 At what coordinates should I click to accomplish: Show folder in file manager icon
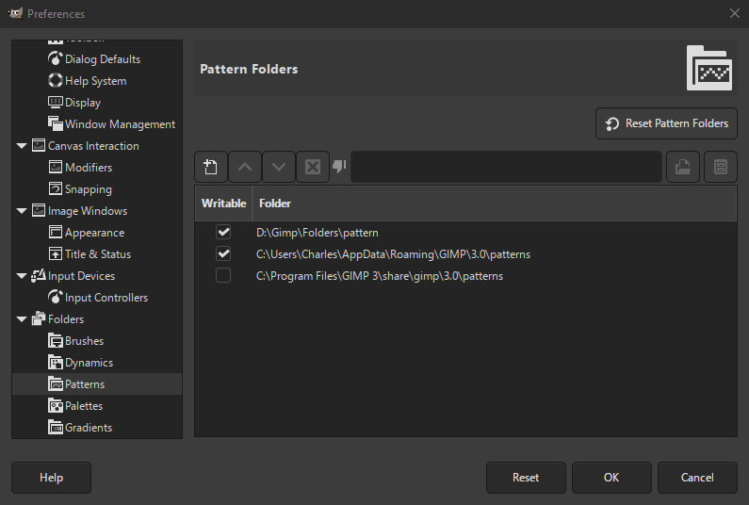[721, 168]
